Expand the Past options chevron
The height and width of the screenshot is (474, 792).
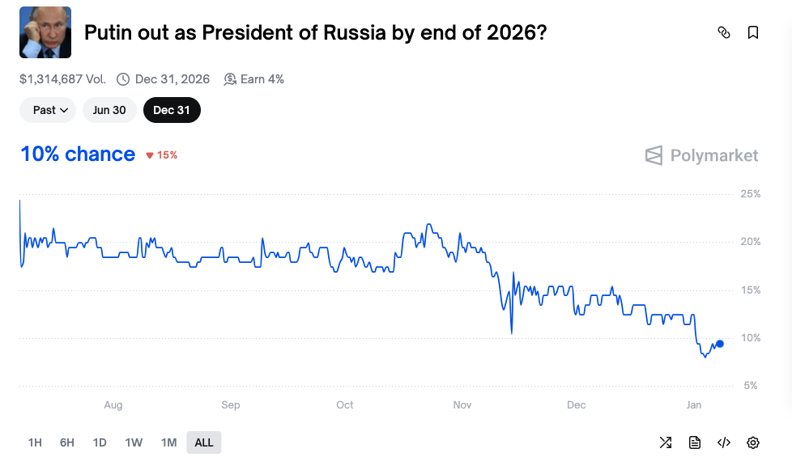click(x=66, y=110)
